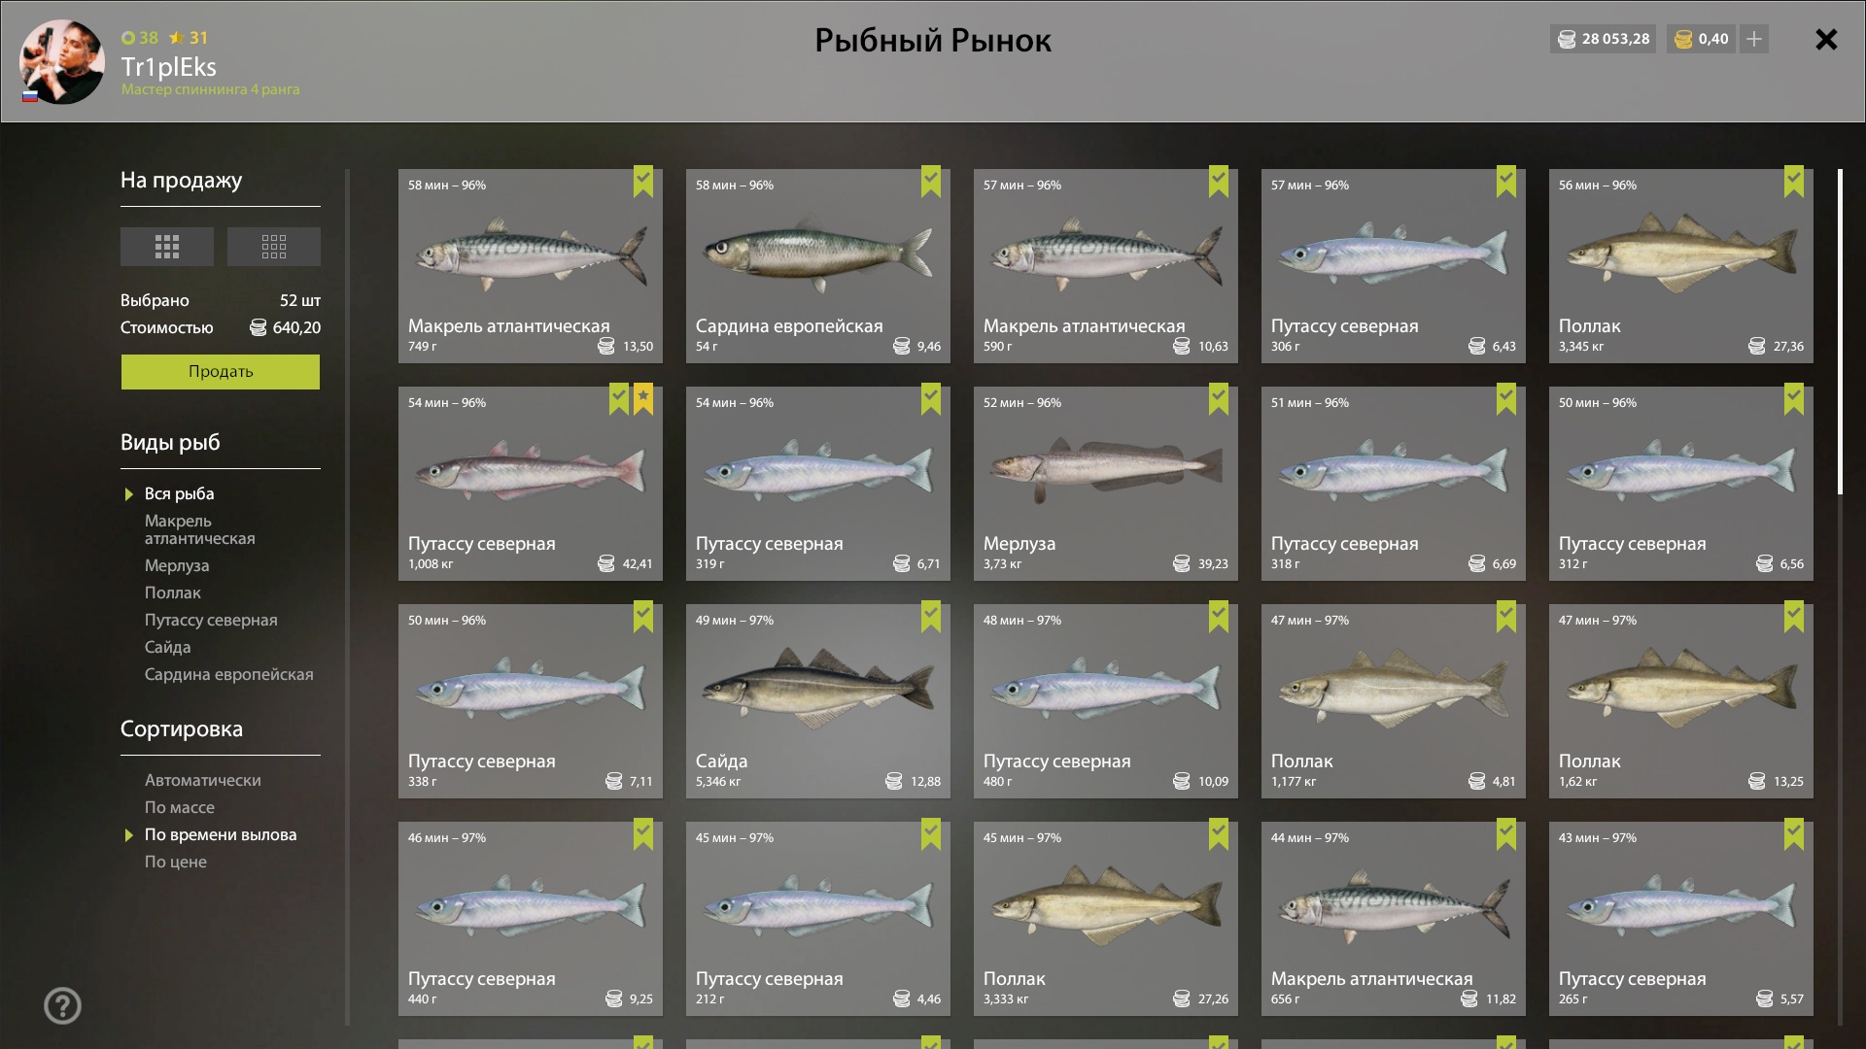
Task: Choose Автоматически sorting option
Action: tap(203, 780)
